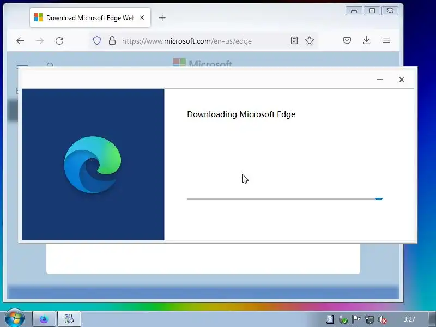This screenshot has height=327, width=436.
Task: Open the Windows Start orb
Action: [x=15, y=318]
